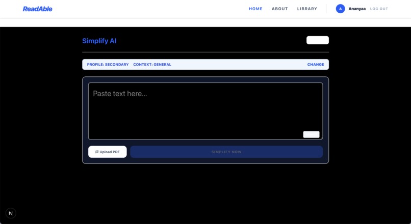This screenshot has width=411, height=224.
Task: Click the Simplify Now button
Action: tap(226, 152)
